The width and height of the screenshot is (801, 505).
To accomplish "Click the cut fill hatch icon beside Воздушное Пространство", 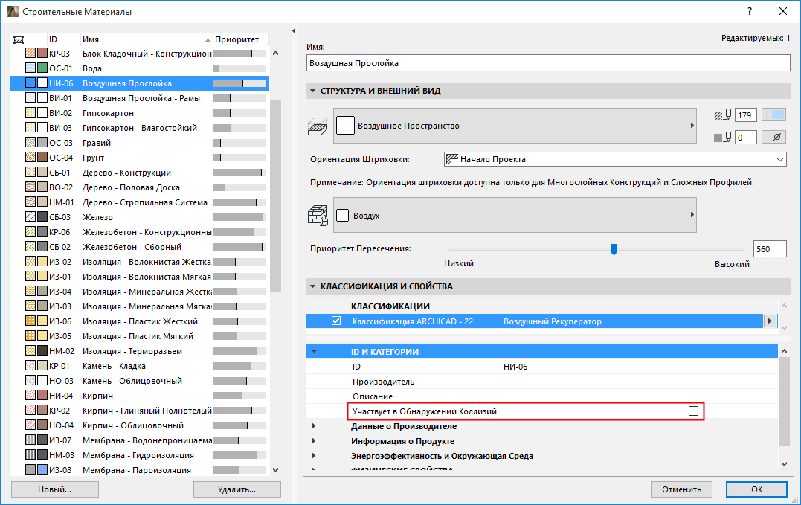I will coord(318,125).
